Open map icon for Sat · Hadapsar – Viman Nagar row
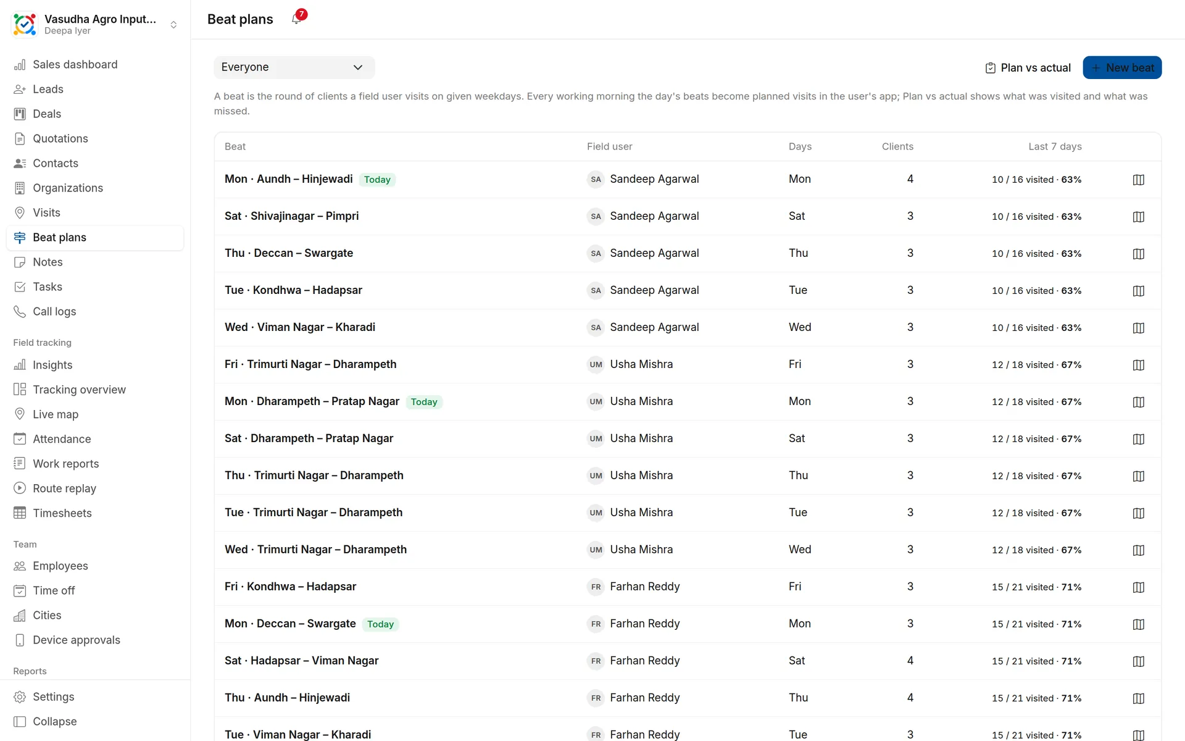This screenshot has height=741, width=1185. pyautogui.click(x=1139, y=661)
